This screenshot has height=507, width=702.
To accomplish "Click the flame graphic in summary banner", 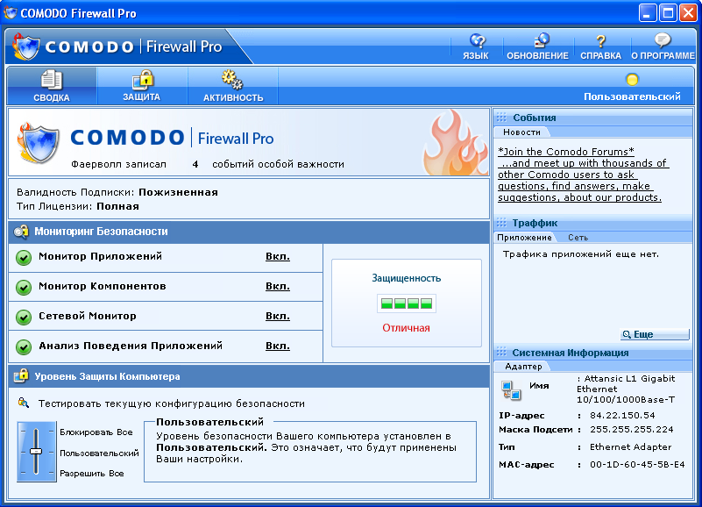I will point(456,144).
